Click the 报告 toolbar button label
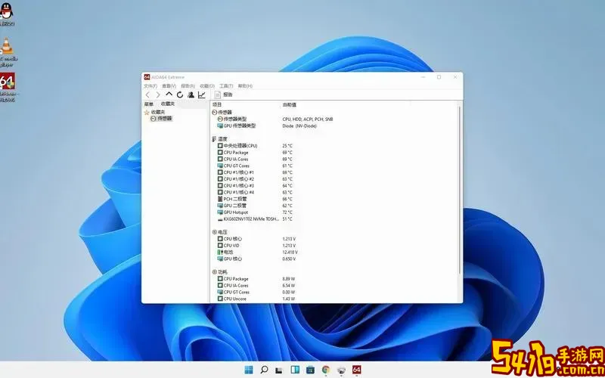 228,94
